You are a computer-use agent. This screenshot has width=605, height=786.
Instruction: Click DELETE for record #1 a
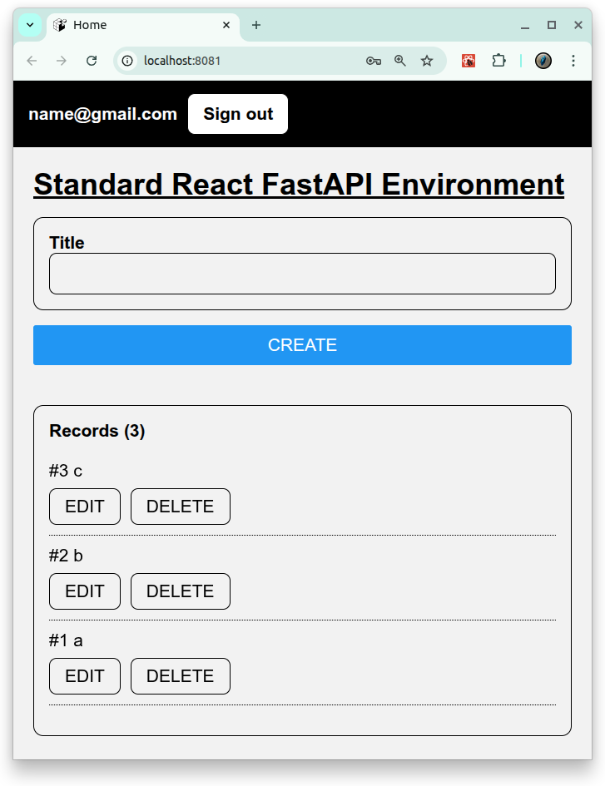pos(181,676)
